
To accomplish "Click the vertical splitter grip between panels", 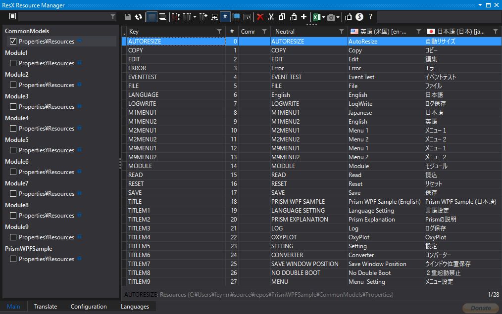I will click(x=120, y=163).
